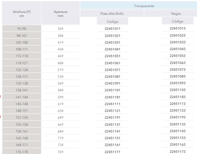Select width cell 138-141

pyautogui.click(x=22, y=90)
